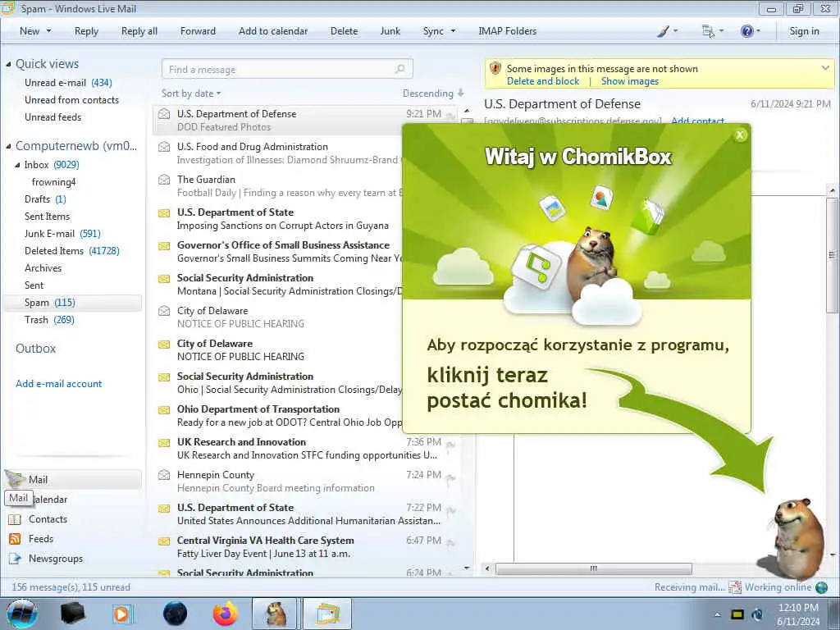Click Delete in toolbar

click(344, 31)
